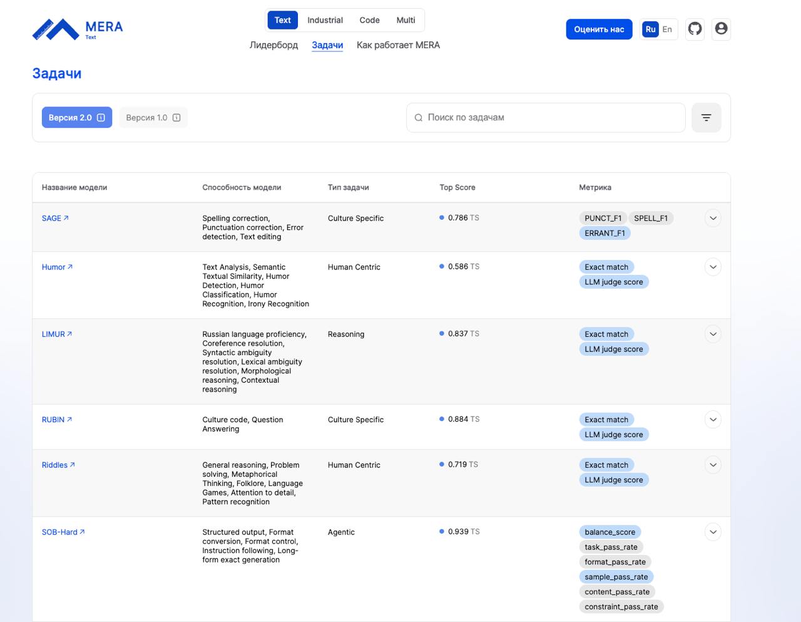Click the ERRANT_F1 metric tag
801x622 pixels.
coord(605,233)
